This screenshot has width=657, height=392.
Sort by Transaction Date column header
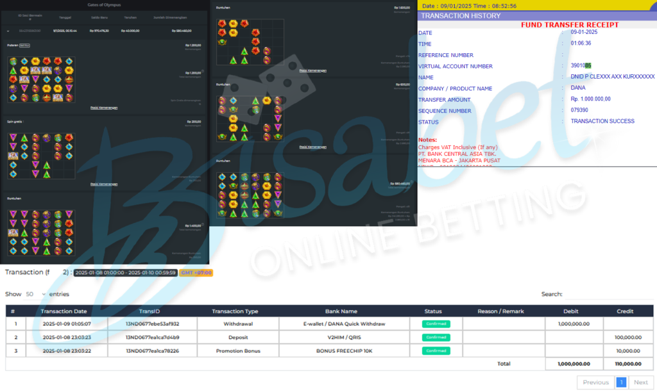(64, 311)
